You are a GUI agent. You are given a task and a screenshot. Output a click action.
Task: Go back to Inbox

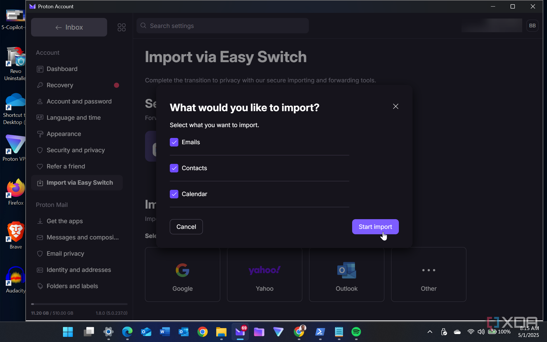(x=69, y=27)
